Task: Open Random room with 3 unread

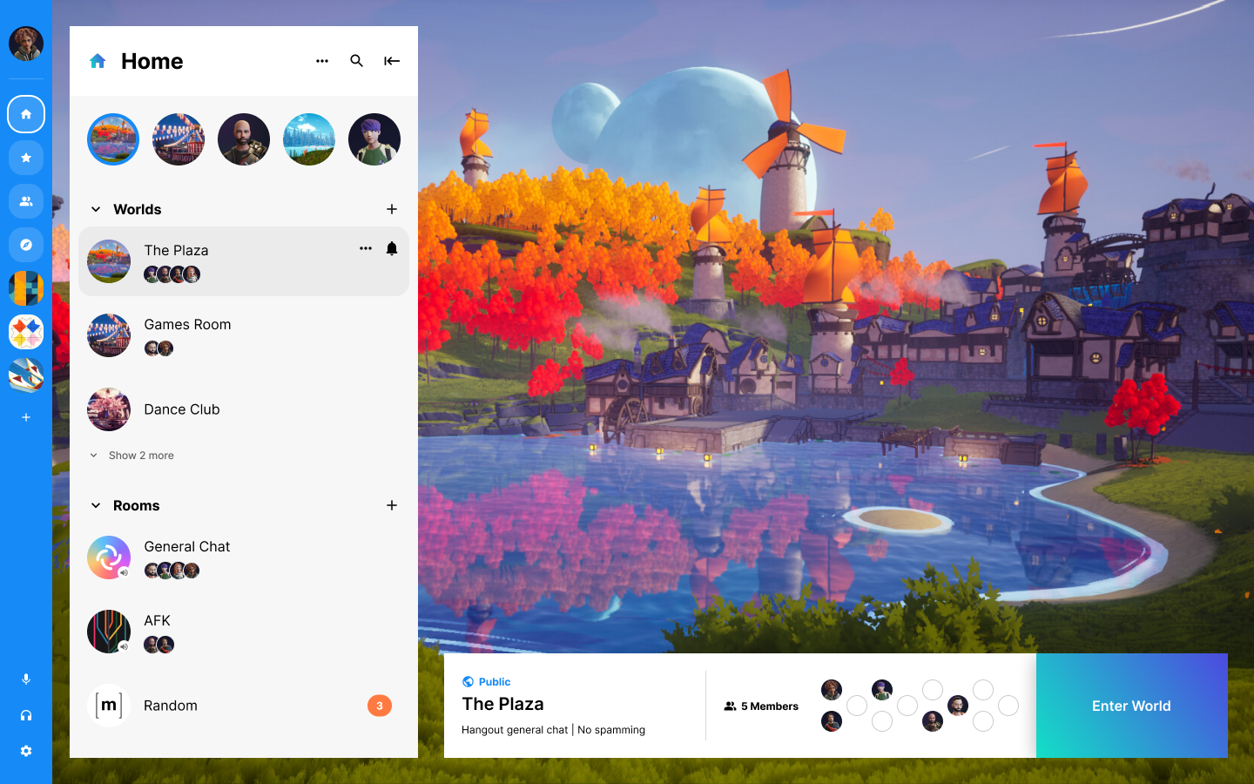Action: tap(171, 706)
